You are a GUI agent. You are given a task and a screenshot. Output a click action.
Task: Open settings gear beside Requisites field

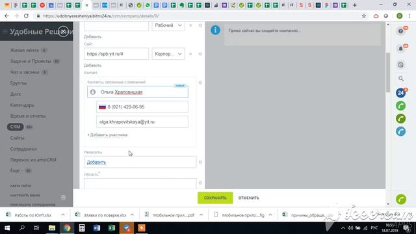[x=200, y=162]
